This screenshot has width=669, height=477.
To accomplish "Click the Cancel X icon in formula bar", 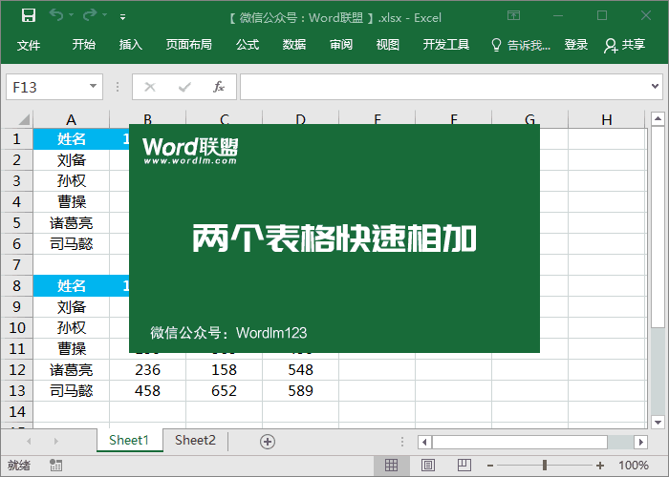I will coord(150,87).
